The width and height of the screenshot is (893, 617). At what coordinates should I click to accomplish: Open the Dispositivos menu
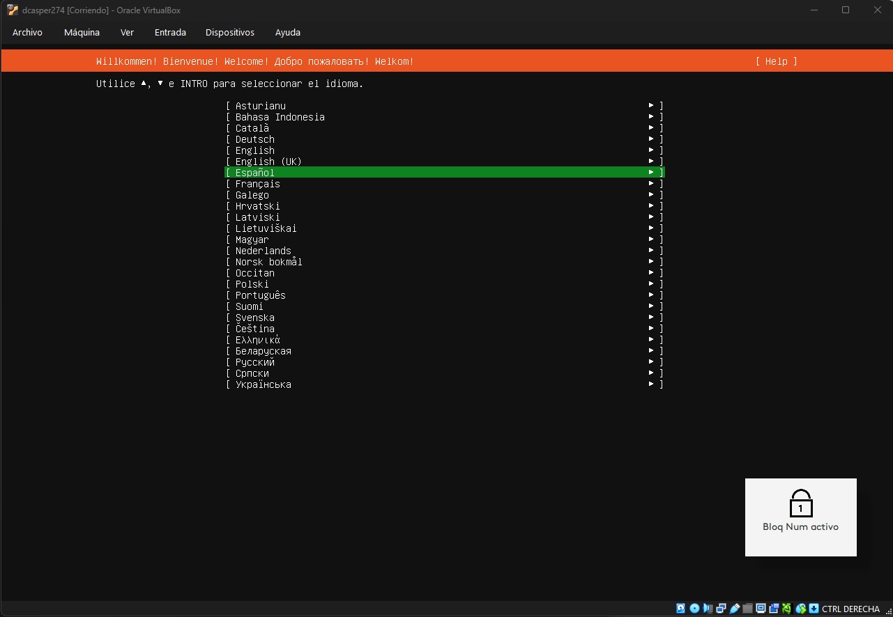tap(229, 33)
